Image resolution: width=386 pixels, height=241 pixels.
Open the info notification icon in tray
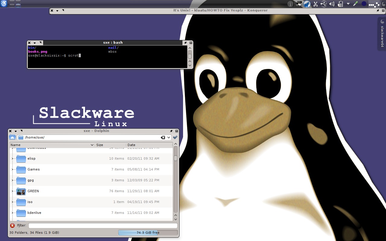click(x=290, y=4)
